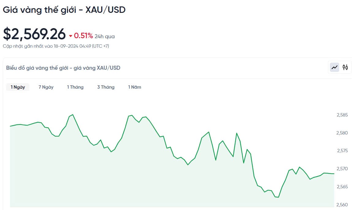Select the 7 Ngày time range
Image resolution: width=352 pixels, height=210 pixels.
46,87
